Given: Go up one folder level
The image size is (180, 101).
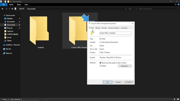Looking at the screenshot, I should (12, 9).
